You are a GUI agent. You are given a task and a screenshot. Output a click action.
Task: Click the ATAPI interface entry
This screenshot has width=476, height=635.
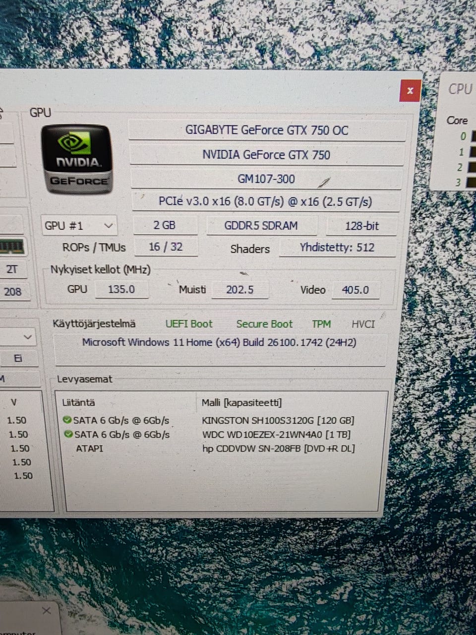pos(89,448)
